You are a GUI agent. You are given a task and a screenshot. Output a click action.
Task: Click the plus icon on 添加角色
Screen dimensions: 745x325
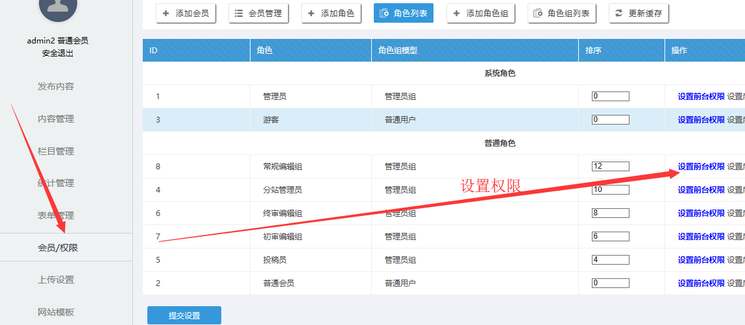(x=311, y=14)
